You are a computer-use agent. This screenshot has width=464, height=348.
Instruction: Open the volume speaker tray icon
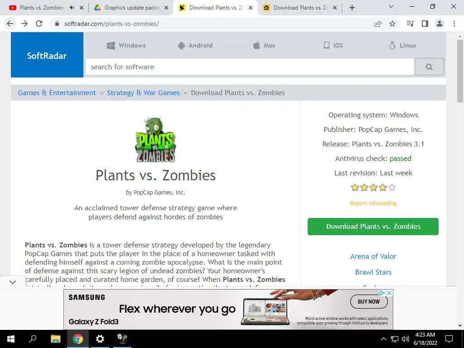coord(406,339)
